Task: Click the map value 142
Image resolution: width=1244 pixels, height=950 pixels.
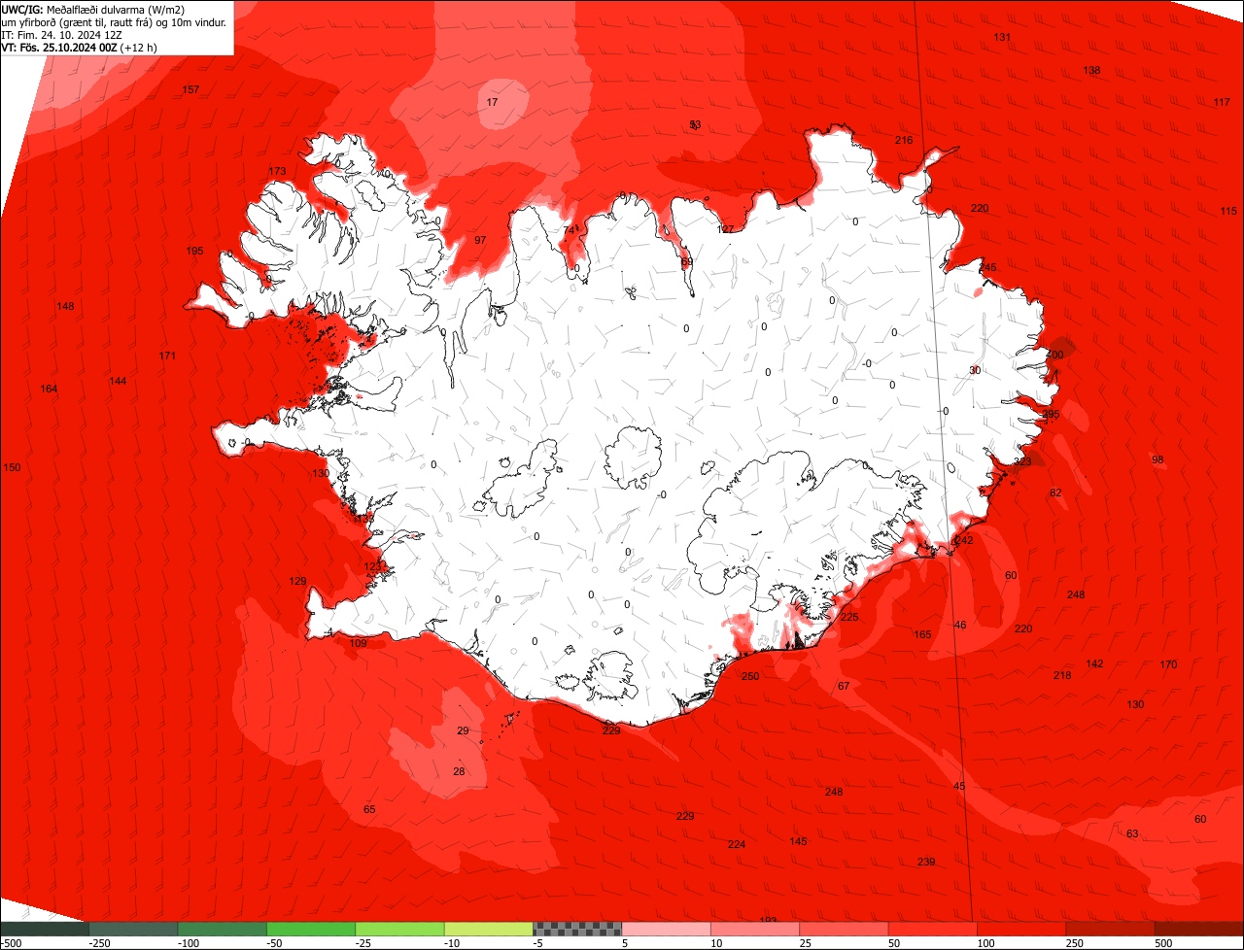Action: coord(1094,663)
